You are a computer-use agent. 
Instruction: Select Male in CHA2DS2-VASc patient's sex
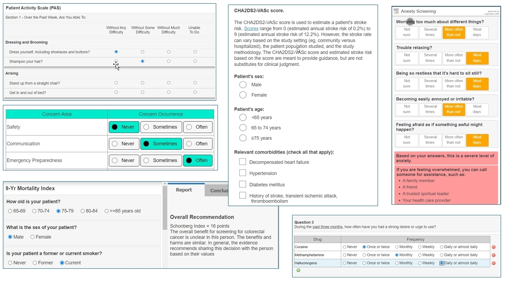click(243, 85)
